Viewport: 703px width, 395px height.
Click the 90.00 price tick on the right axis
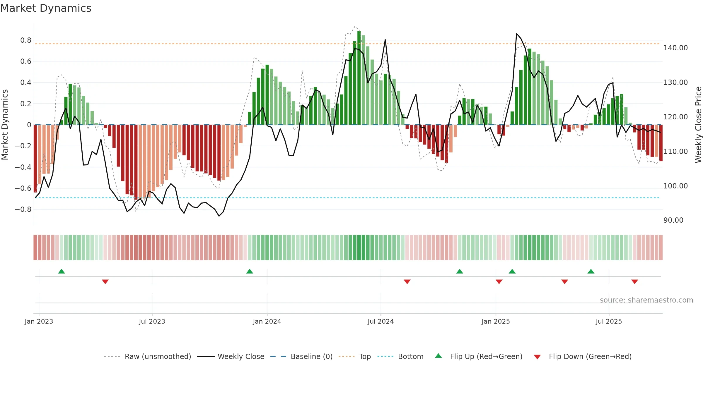(x=673, y=220)
